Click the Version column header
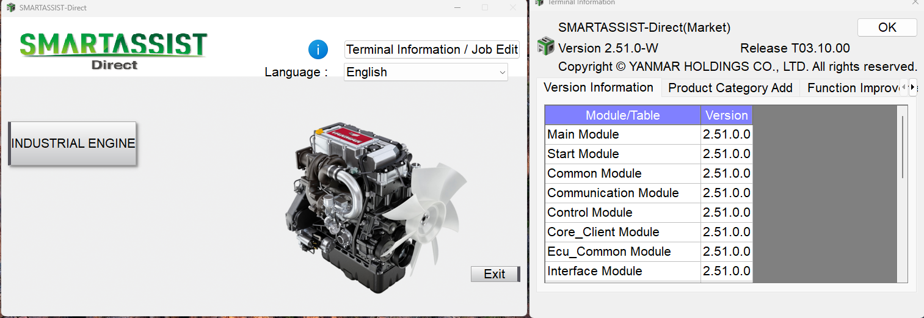Screen dimensions: 924x318 click(727, 115)
